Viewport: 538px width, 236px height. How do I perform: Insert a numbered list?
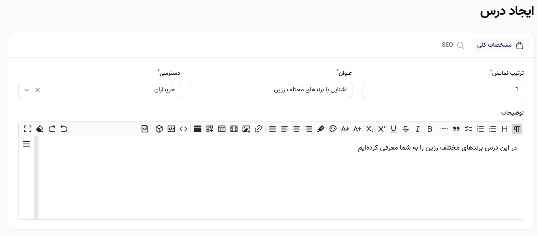[x=480, y=129]
